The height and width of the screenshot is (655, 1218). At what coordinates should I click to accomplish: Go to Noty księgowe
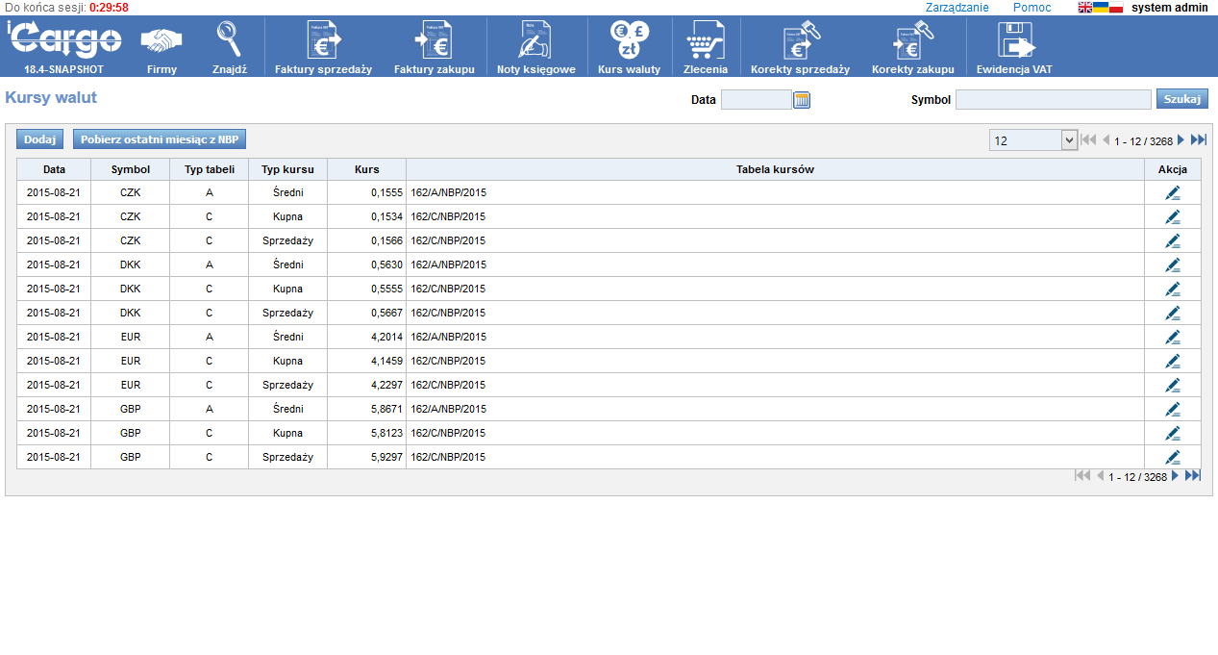535,41
